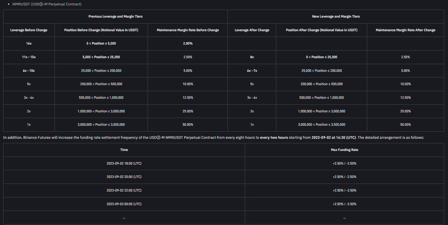This screenshot has width=448, height=225.
Task: Click the "Max Funding Rate" column header
Action: coord(344,150)
